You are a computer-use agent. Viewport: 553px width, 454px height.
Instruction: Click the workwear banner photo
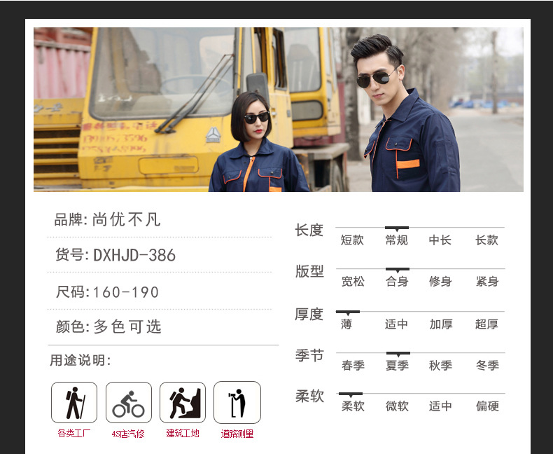(x=278, y=109)
